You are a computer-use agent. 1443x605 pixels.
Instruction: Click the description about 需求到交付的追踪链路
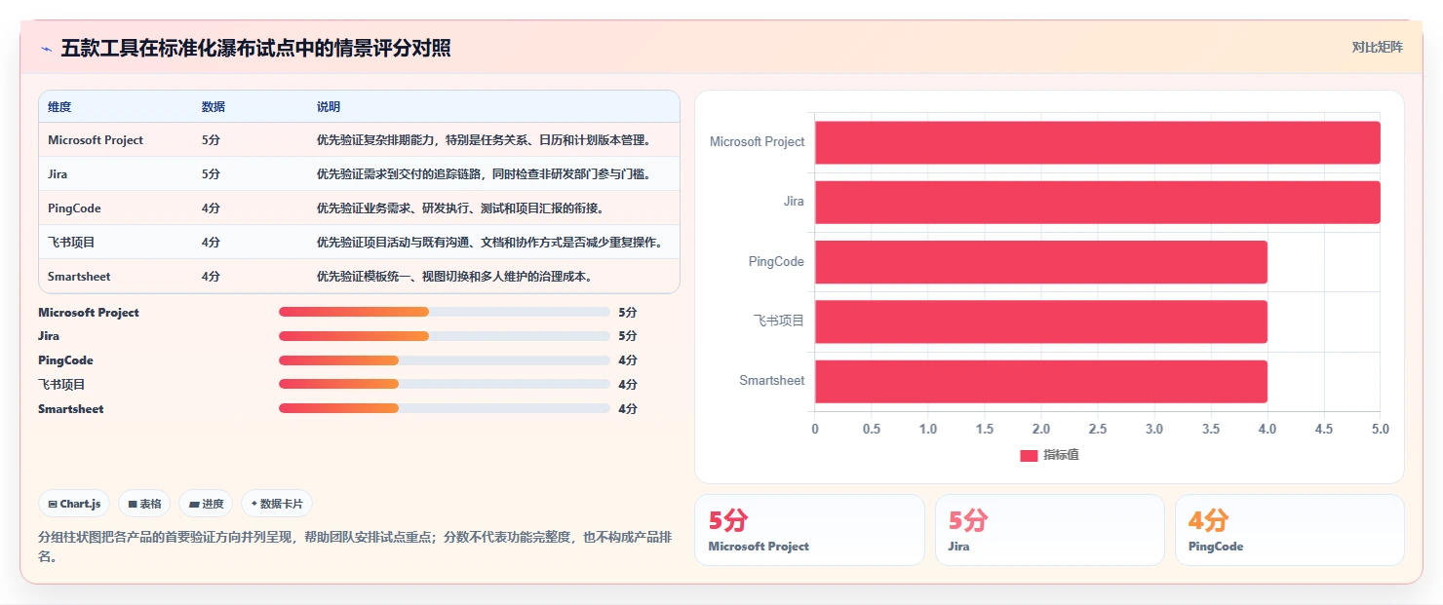pos(484,174)
